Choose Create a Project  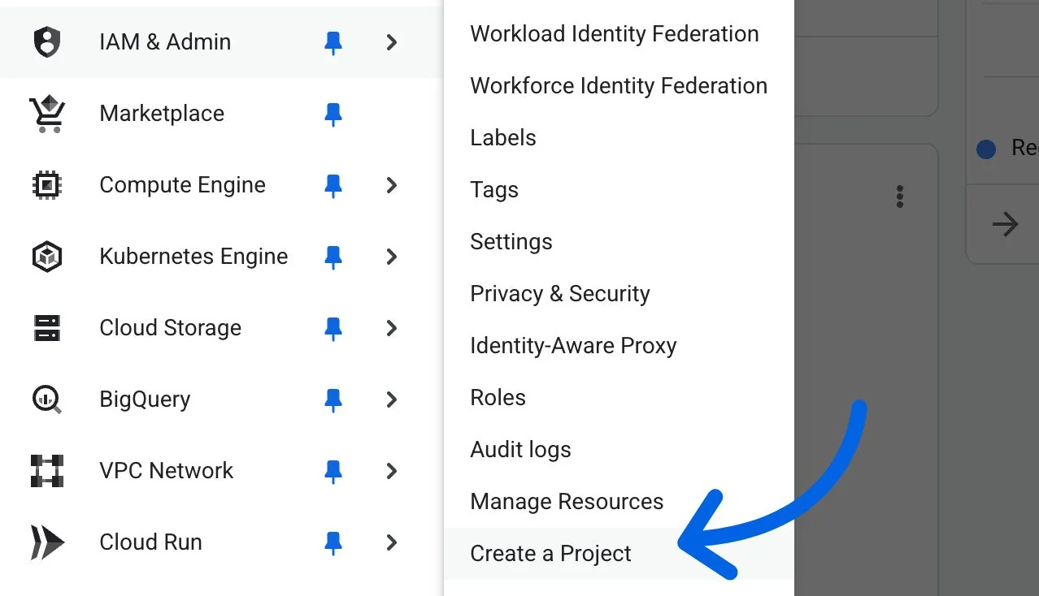[x=551, y=554]
